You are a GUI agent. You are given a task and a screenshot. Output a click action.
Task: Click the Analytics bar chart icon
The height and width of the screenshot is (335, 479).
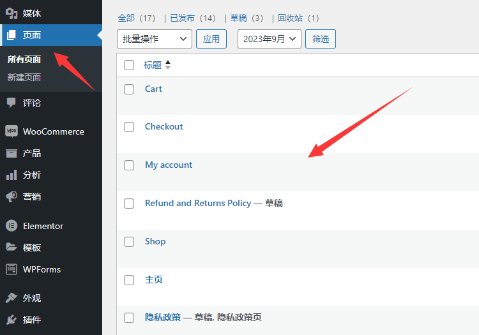[x=11, y=175]
